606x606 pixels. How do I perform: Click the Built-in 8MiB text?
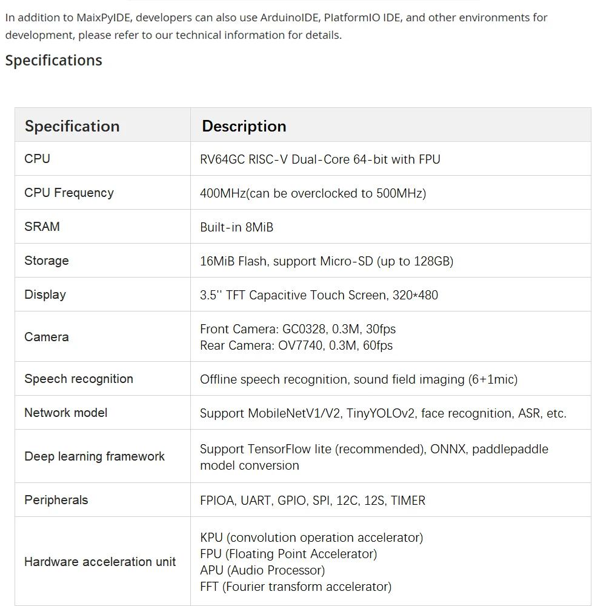click(236, 227)
